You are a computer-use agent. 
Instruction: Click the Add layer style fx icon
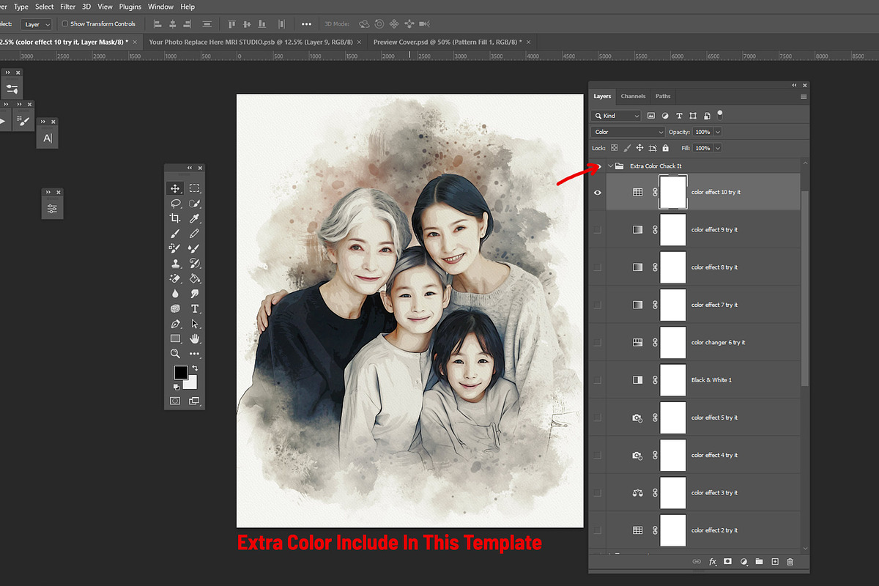pyautogui.click(x=712, y=562)
